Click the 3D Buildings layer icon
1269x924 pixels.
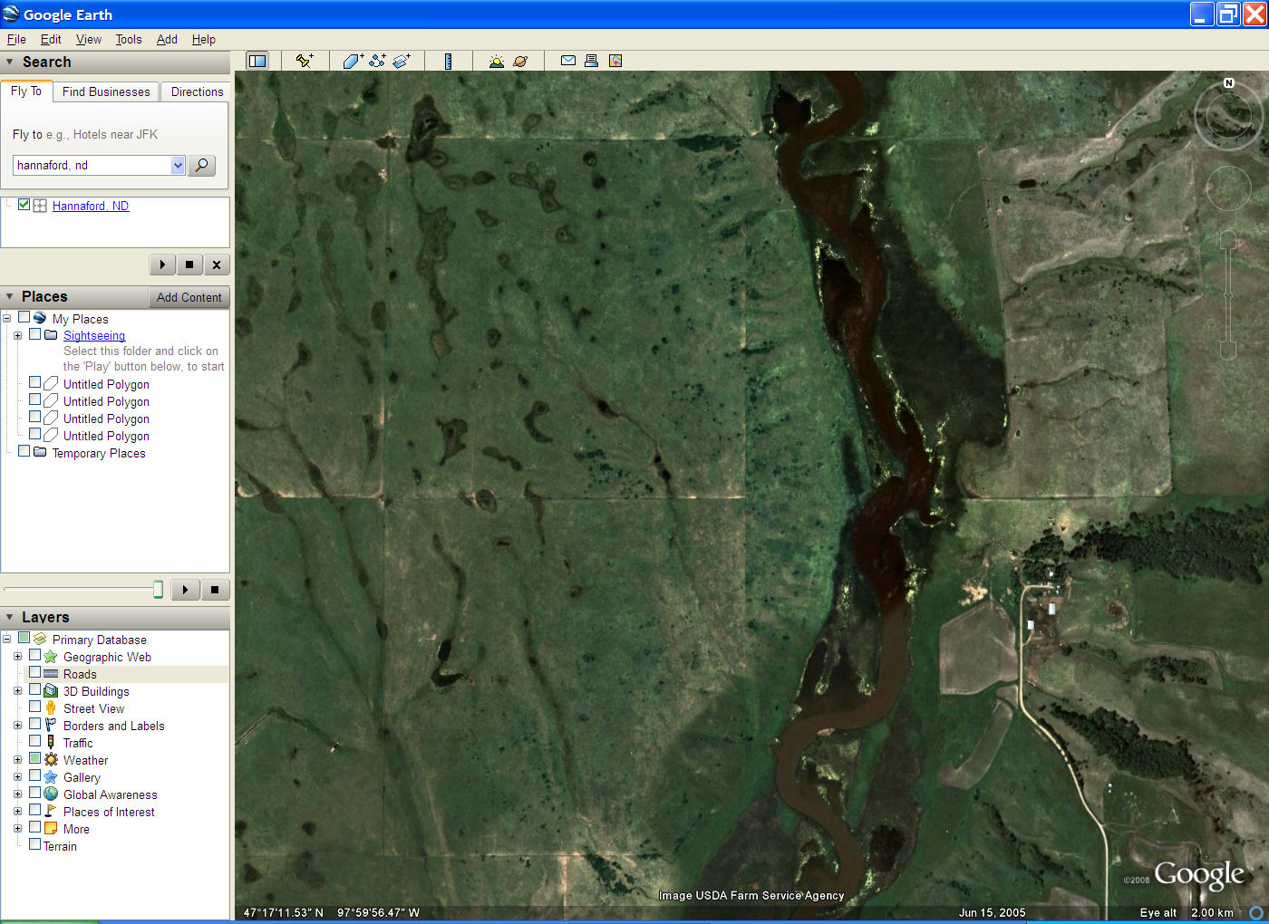coord(51,690)
